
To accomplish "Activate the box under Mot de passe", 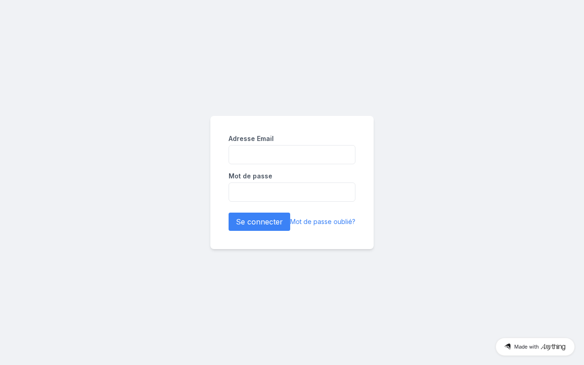I will (292, 192).
